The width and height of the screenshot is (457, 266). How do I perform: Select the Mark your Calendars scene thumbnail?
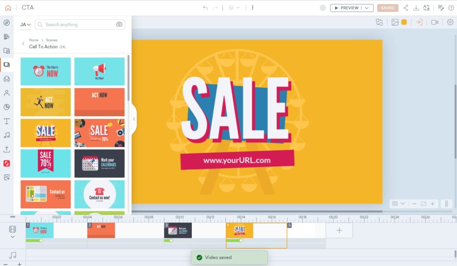pyautogui.click(x=99, y=164)
